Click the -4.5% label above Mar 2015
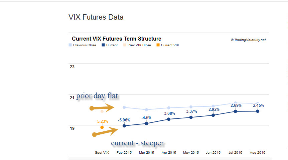Image resolution: width=288 pixels, height=160 pixels. tap(146, 117)
